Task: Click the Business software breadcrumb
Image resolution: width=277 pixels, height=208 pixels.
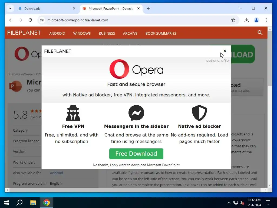Action: point(20,74)
